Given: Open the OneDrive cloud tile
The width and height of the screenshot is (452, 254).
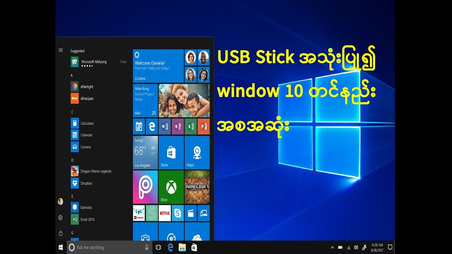Looking at the screenshot, I should coord(197,231).
